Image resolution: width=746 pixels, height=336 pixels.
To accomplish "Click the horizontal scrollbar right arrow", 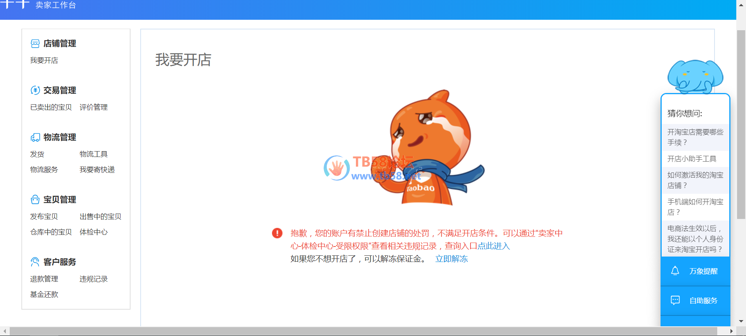I will pos(732,331).
